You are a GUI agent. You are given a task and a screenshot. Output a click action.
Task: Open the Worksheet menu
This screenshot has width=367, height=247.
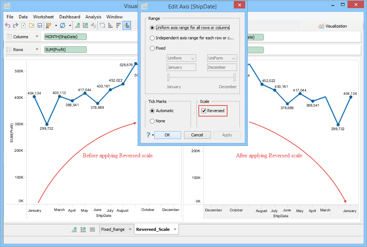pyautogui.click(x=43, y=17)
